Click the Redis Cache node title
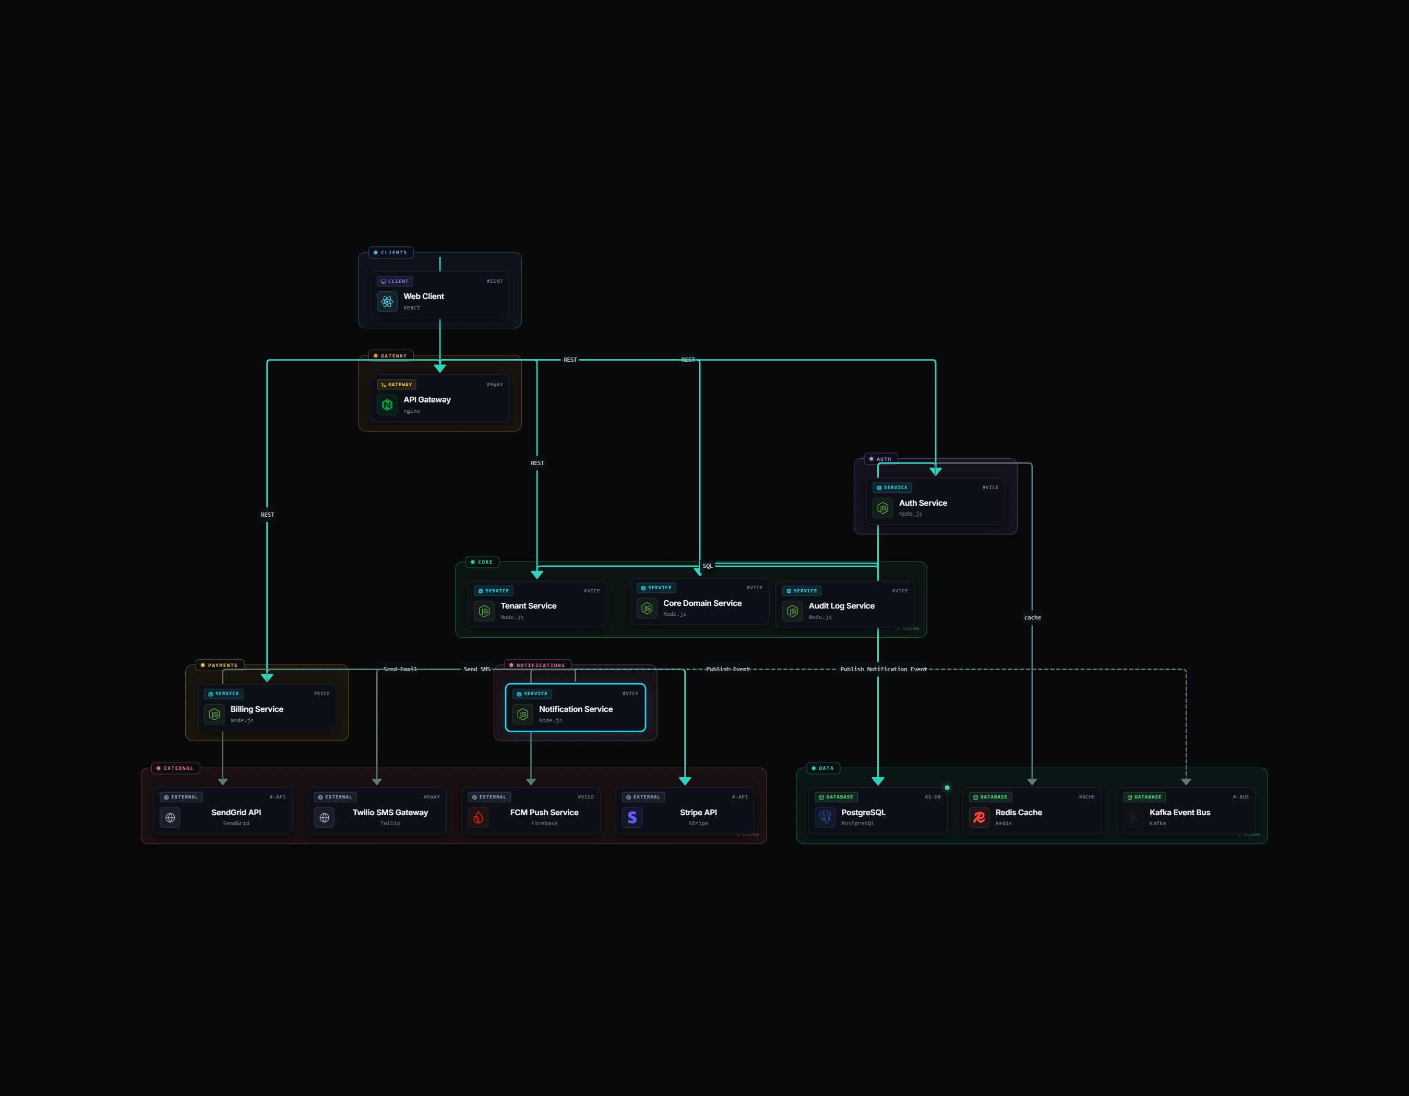Image resolution: width=1409 pixels, height=1096 pixels. (x=1019, y=812)
